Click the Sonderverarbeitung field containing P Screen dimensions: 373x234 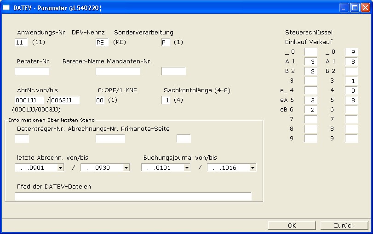[166, 43]
